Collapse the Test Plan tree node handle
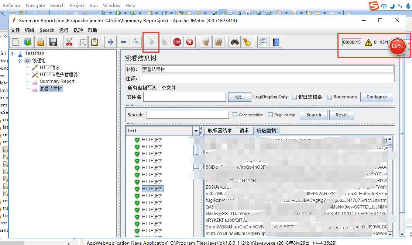Screen dimensions: 412x245 [x=12, y=53]
